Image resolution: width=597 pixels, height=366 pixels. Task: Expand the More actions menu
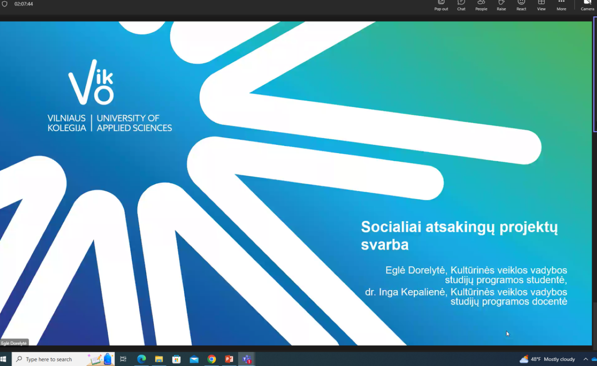pos(561,5)
